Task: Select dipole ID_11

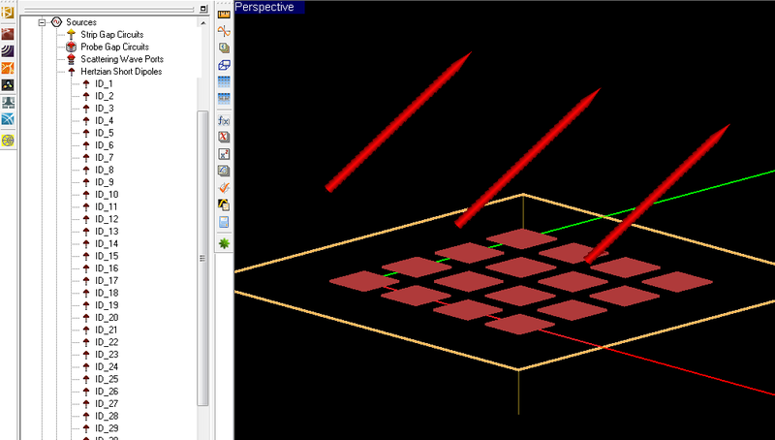Action: [107, 206]
